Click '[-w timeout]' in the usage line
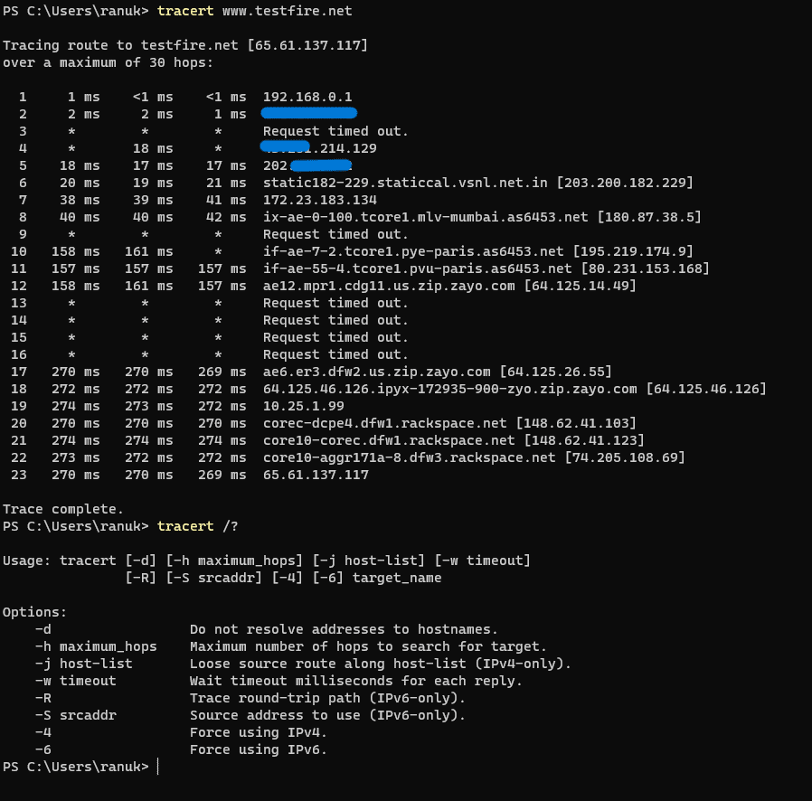Image resolution: width=812 pixels, height=801 pixels. [x=482, y=561]
